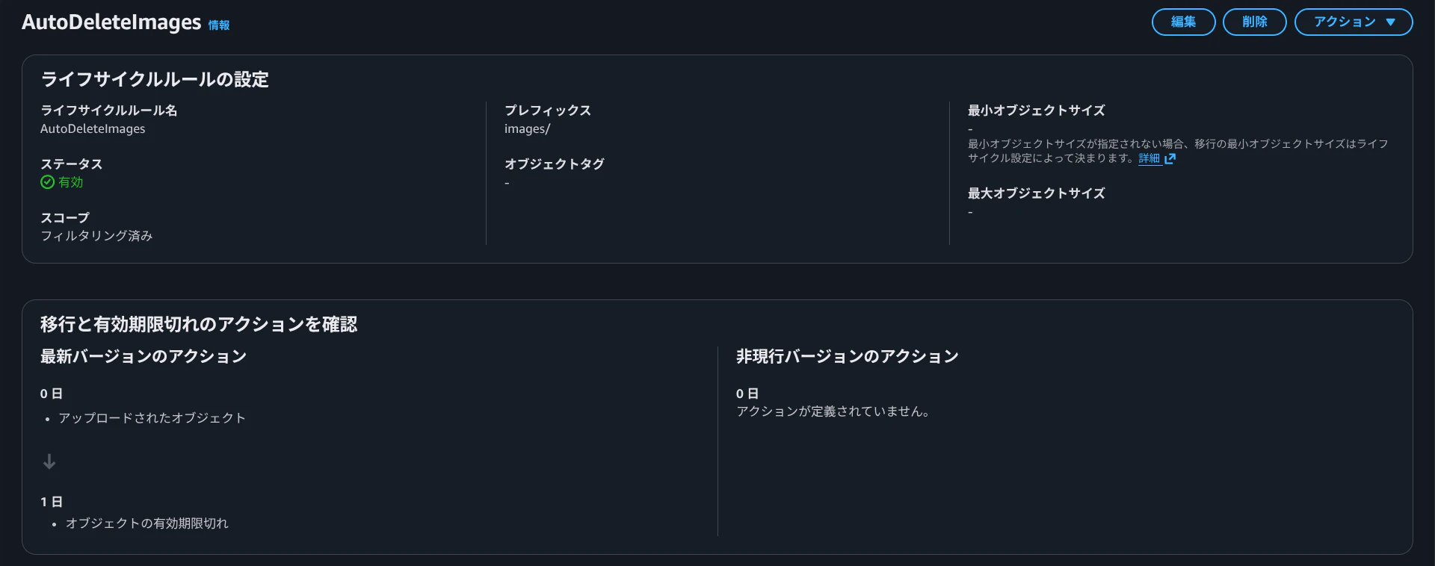Viewport: 1435px width, 566px height.
Task: Click the 削除 button
Action: point(1254,22)
